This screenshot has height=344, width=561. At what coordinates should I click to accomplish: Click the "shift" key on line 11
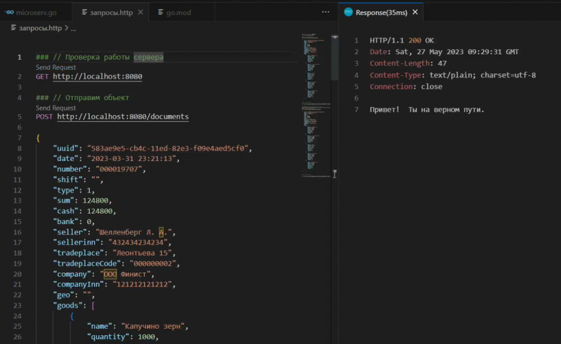click(67, 180)
